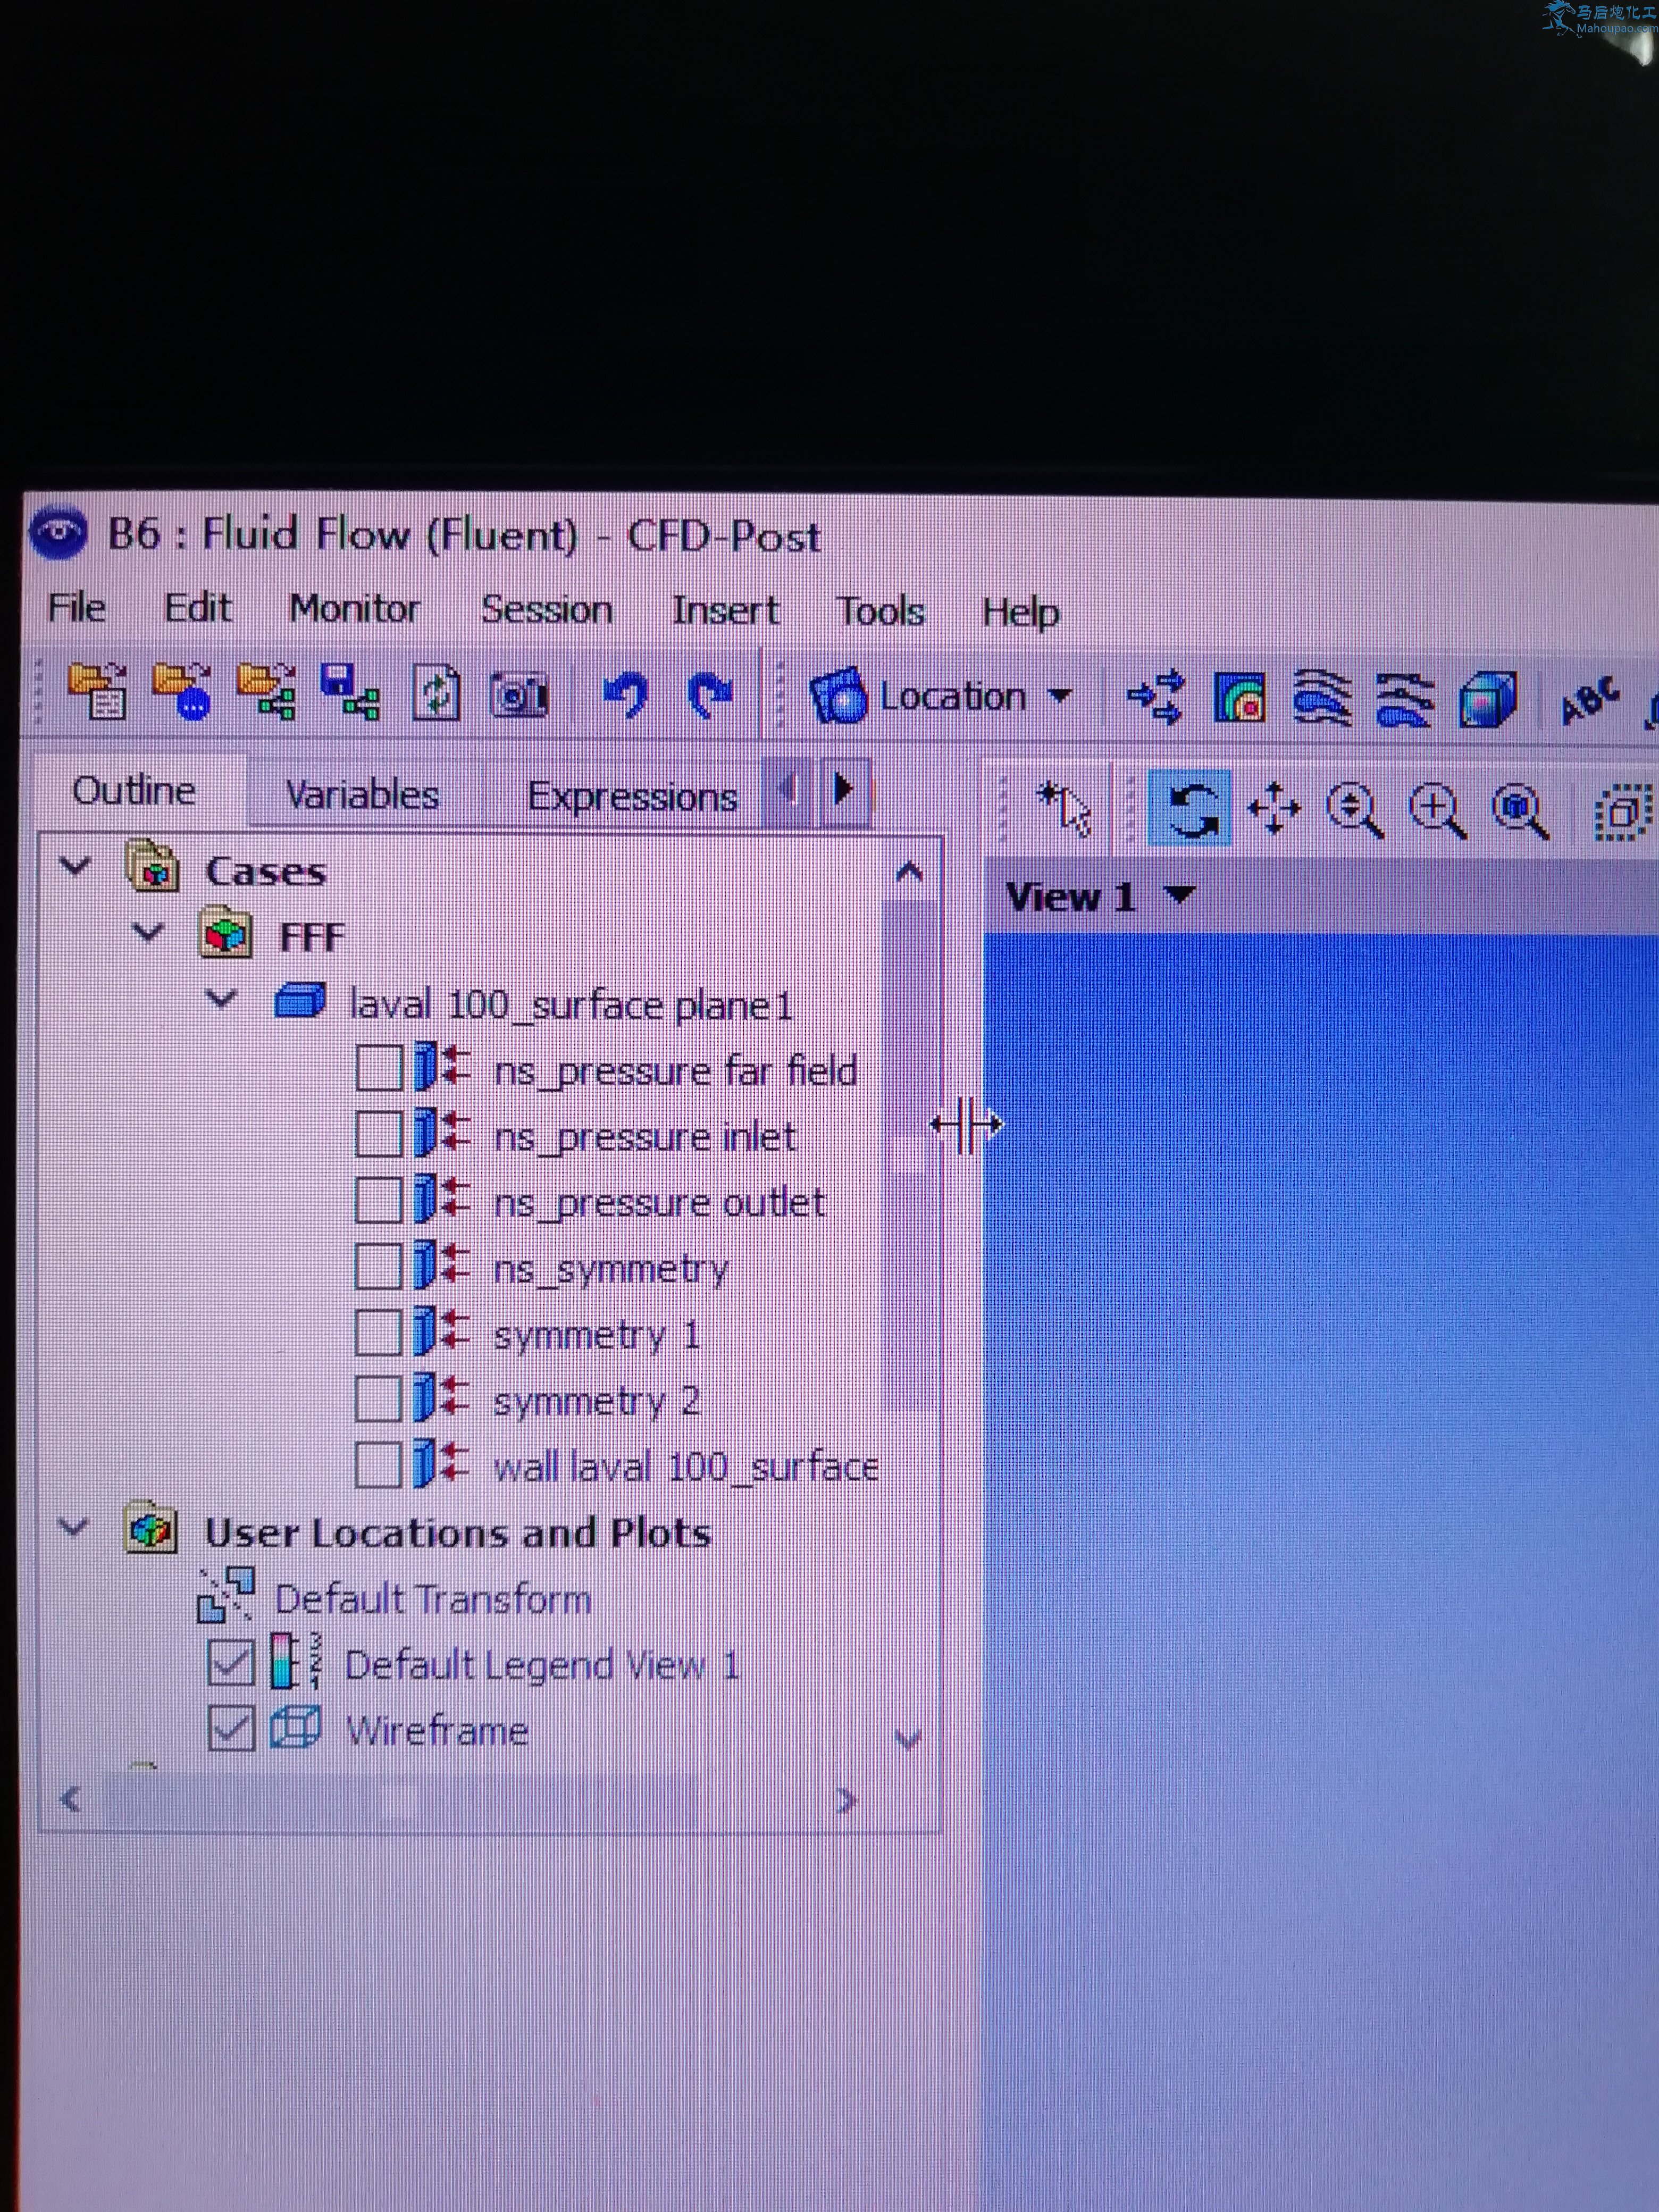Collapse User Locations and Plots node

[74, 1527]
